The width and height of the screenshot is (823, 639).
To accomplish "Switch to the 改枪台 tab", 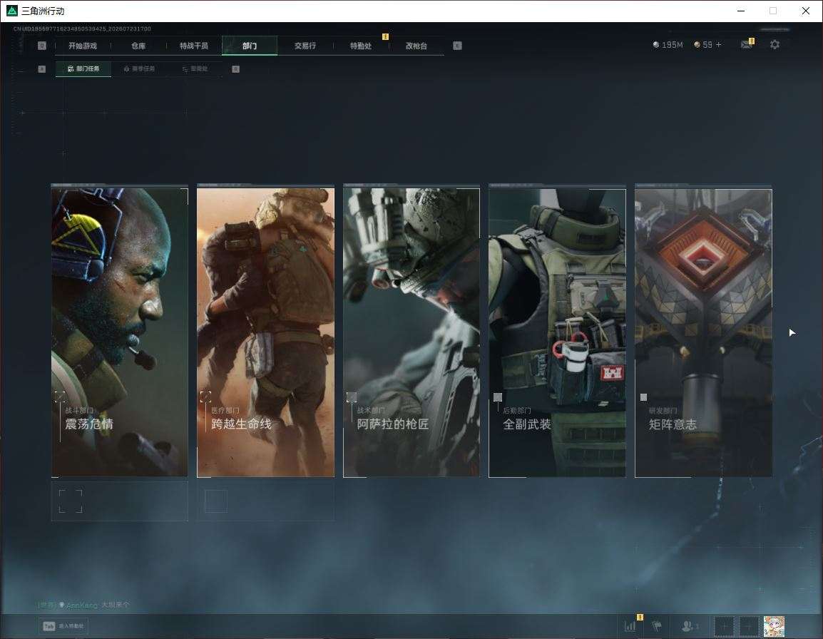I will tap(416, 46).
